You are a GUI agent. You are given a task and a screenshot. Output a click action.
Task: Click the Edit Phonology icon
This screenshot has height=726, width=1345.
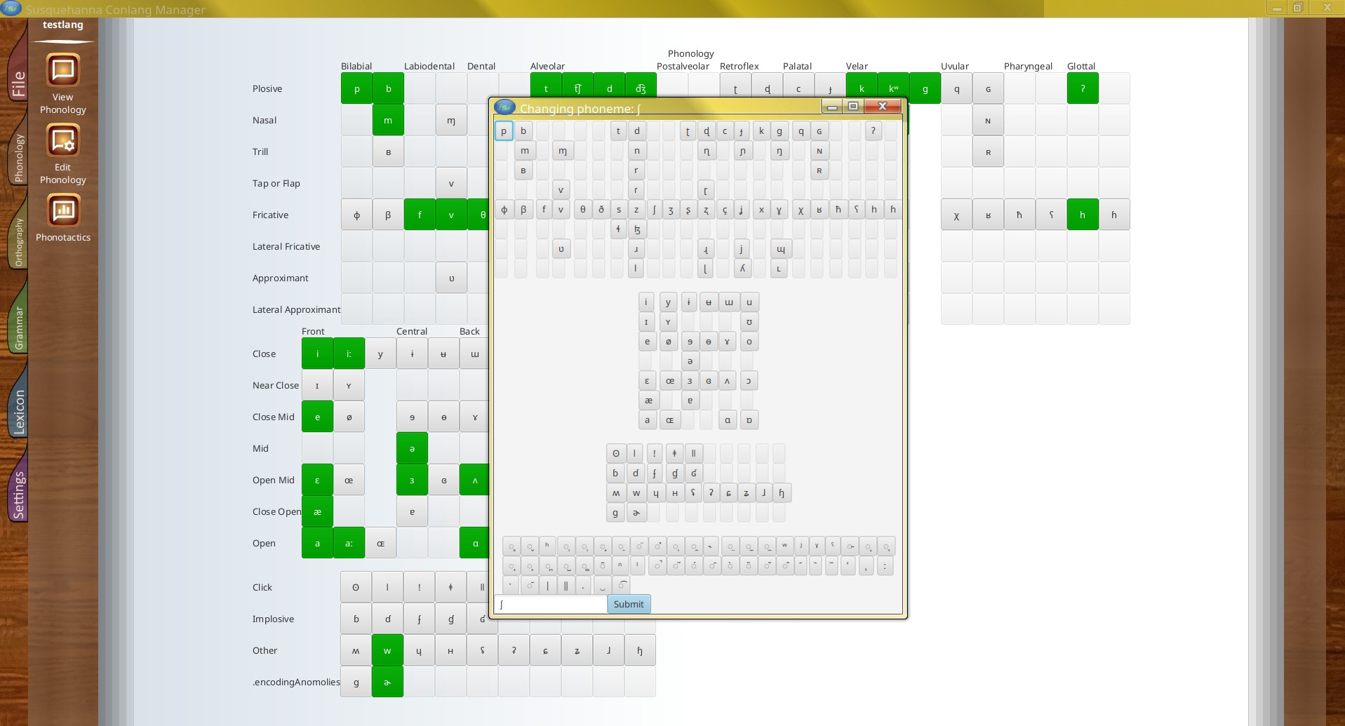[63, 141]
